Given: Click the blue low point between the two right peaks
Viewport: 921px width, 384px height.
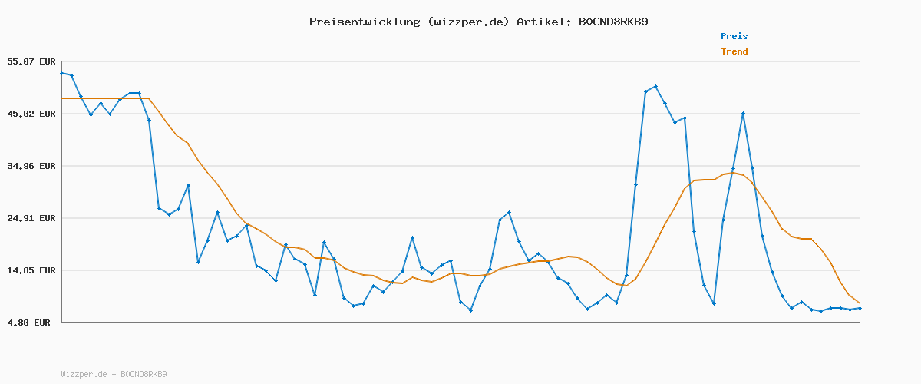Looking at the screenshot, I should tap(714, 303).
